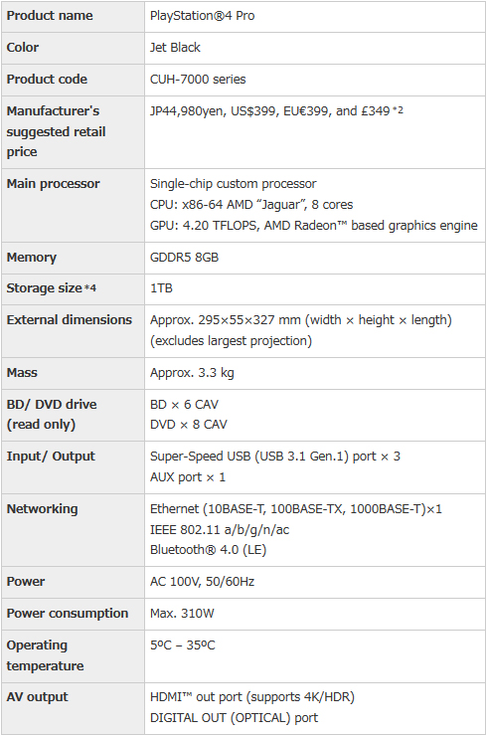Click the CUH-7000 series product code
The image size is (487, 736).
click(198, 80)
